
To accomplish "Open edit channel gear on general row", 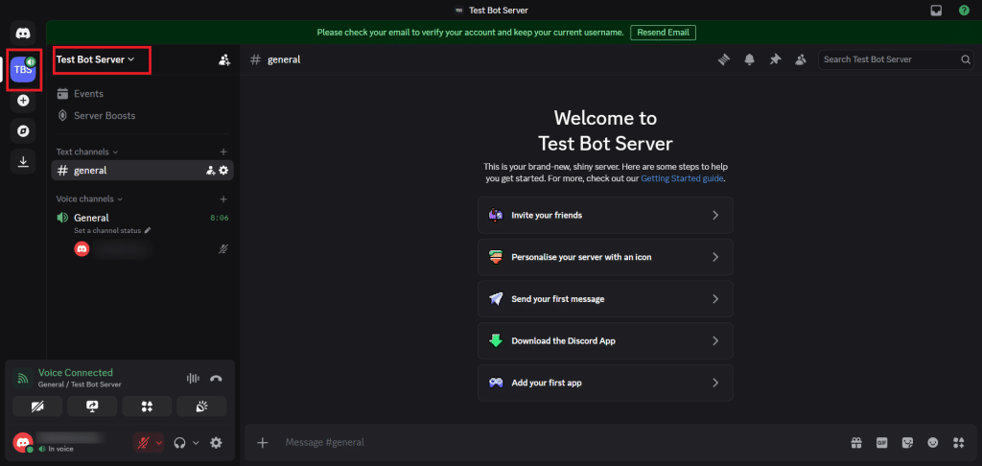I will click(x=223, y=171).
